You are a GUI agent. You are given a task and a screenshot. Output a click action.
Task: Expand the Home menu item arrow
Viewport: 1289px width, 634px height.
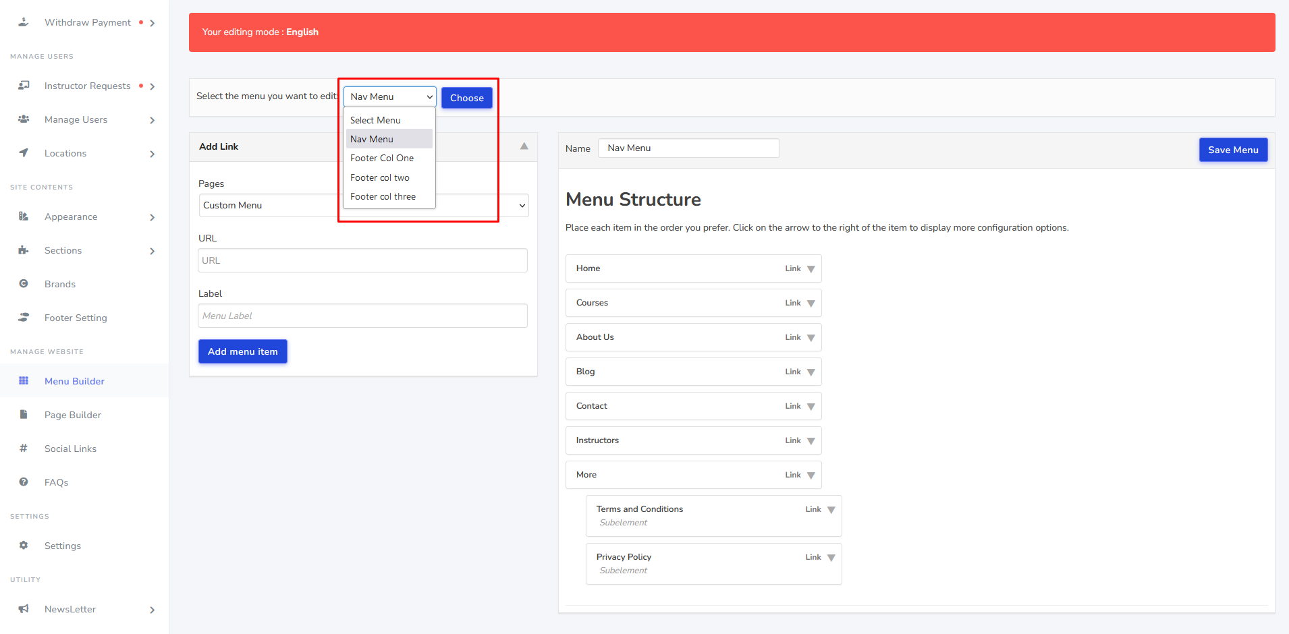click(811, 269)
